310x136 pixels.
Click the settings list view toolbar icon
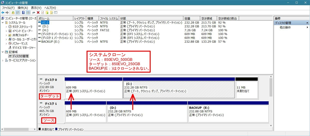click(x=56, y=13)
